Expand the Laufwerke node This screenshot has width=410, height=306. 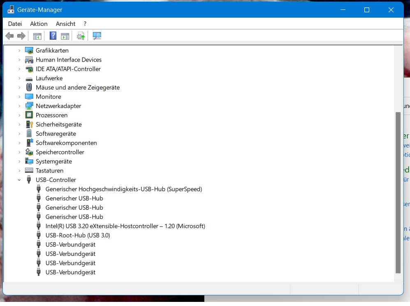coord(19,78)
